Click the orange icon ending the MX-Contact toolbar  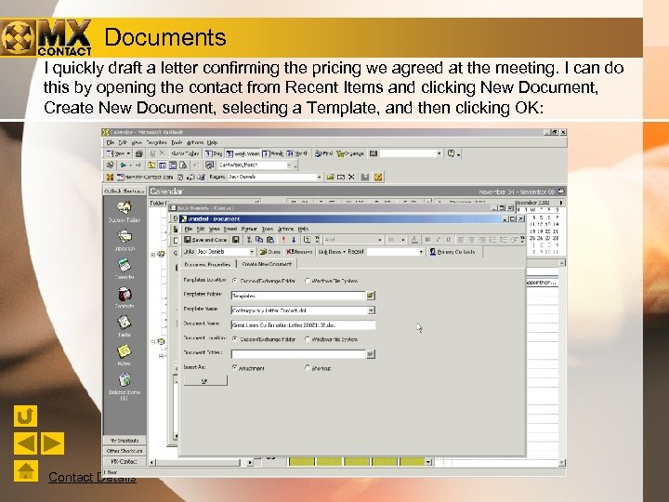[378, 177]
